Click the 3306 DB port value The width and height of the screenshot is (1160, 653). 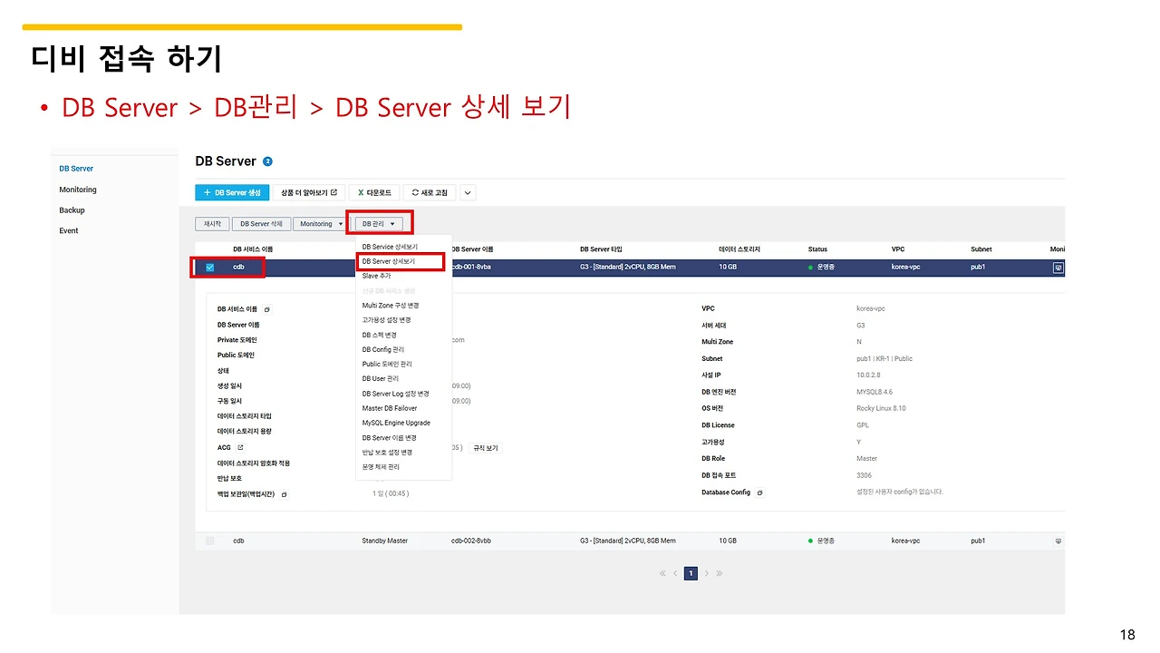click(864, 475)
